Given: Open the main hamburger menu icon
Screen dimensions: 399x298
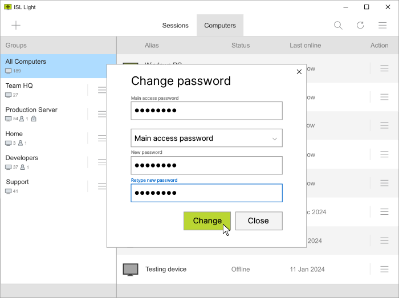Looking at the screenshot, I should (383, 25).
